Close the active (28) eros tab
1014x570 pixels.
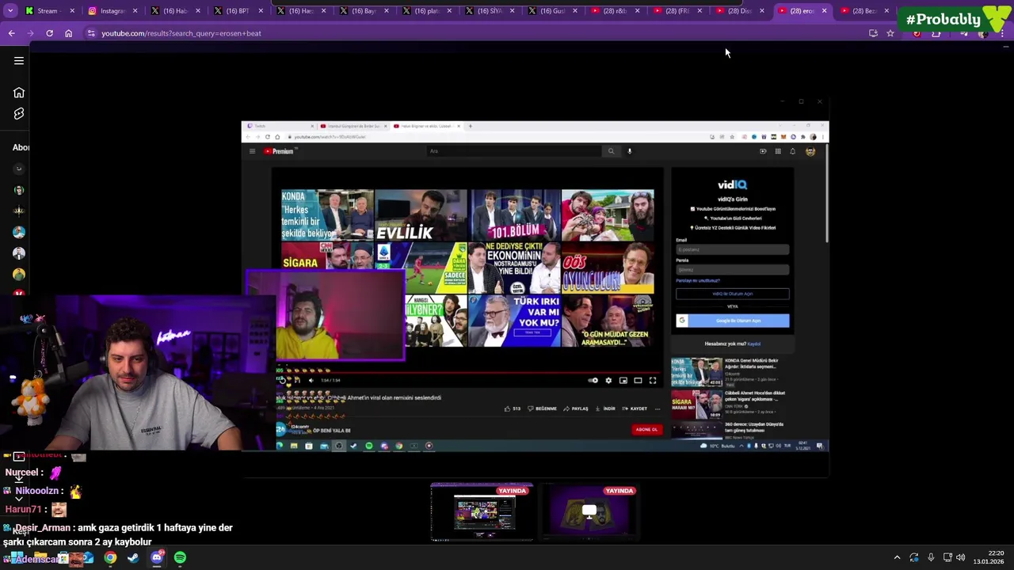(x=824, y=11)
